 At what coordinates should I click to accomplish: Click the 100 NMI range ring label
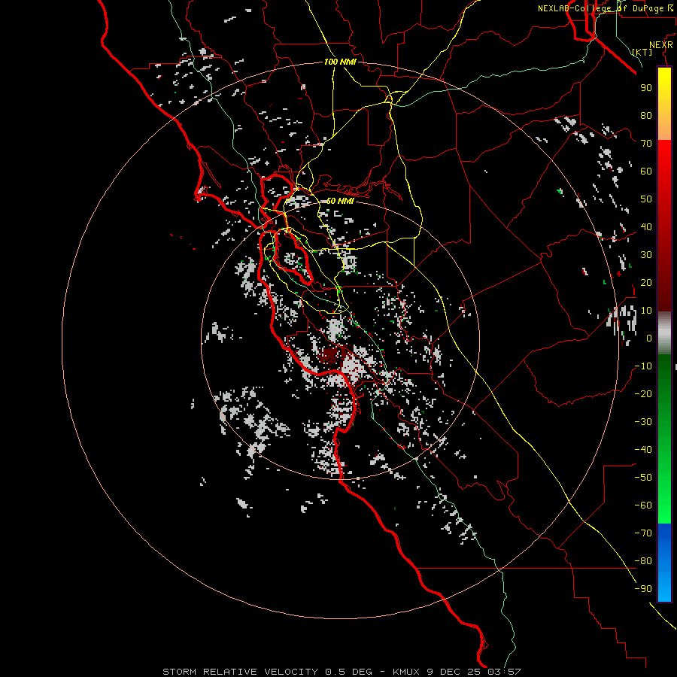pyautogui.click(x=340, y=62)
